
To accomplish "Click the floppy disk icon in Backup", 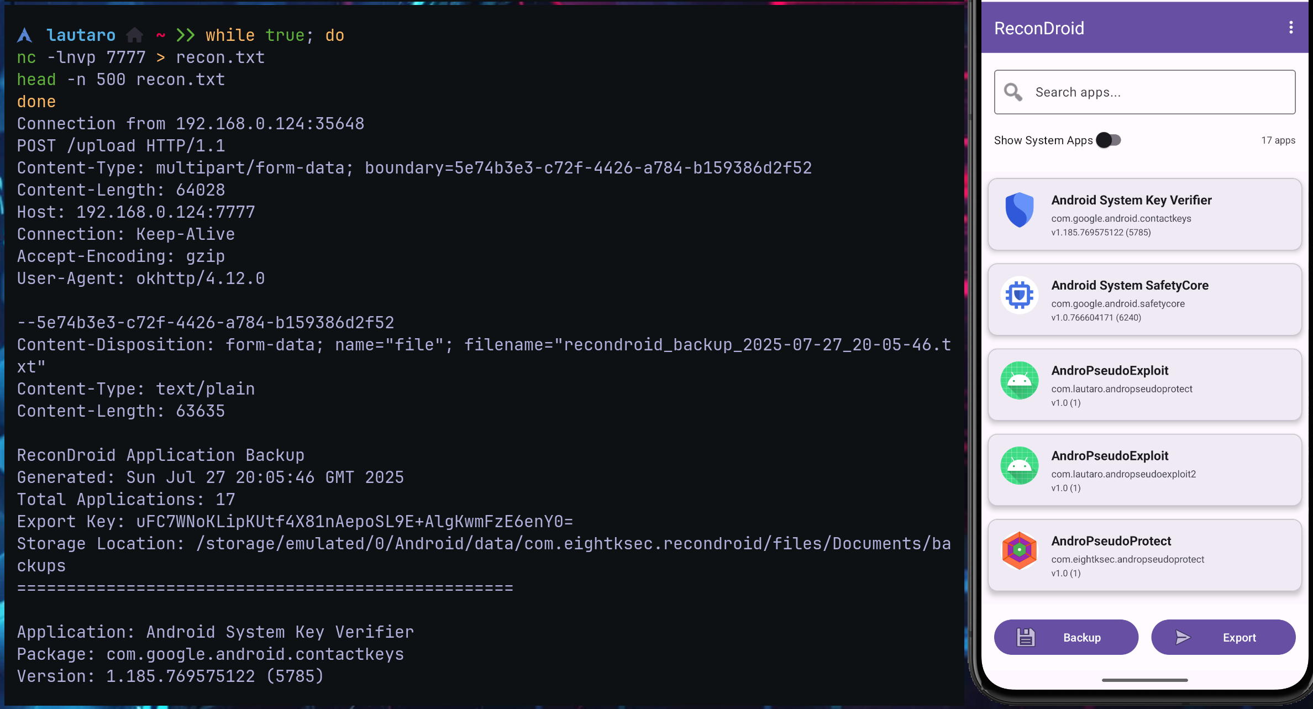I will pos(1026,637).
